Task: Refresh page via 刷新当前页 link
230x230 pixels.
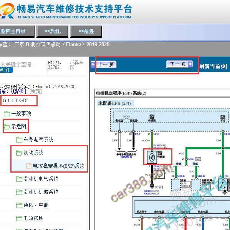Action: [213, 66]
